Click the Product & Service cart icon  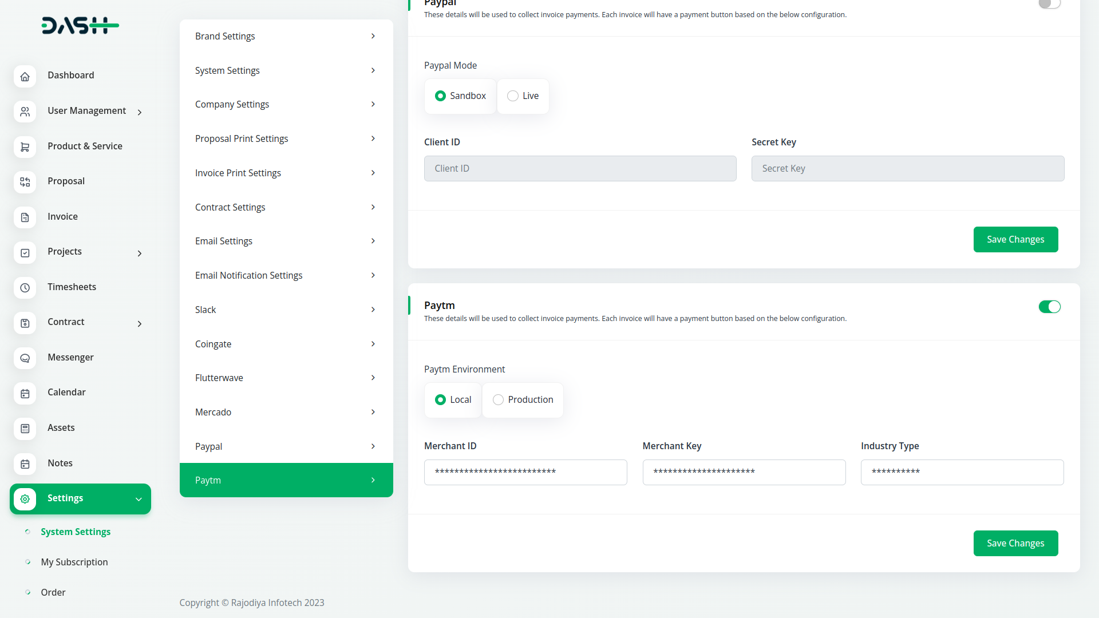coord(25,147)
